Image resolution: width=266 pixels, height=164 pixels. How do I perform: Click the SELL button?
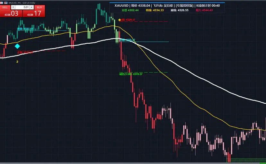(5, 7)
